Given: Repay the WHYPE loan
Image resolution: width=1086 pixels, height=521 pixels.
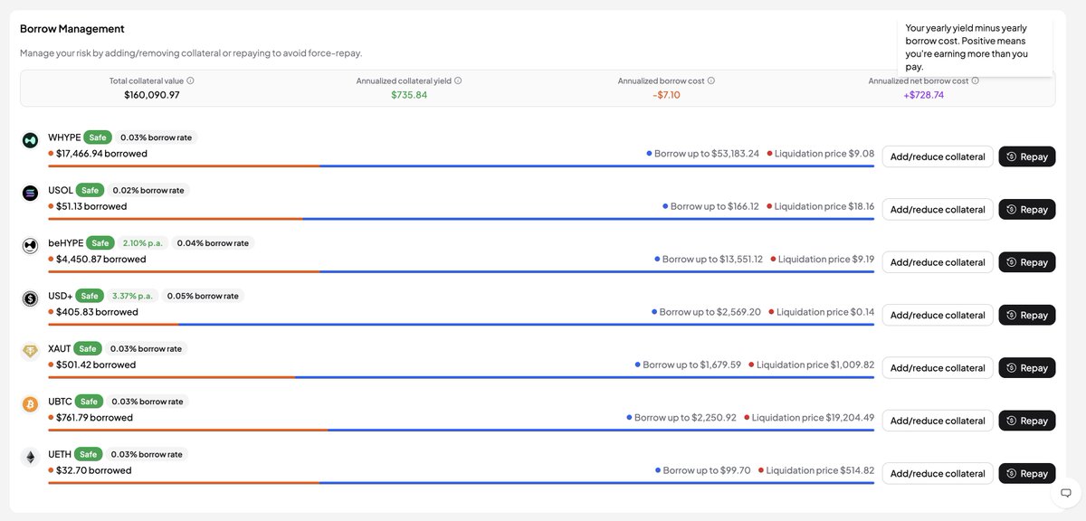Looking at the screenshot, I should [x=1027, y=156].
